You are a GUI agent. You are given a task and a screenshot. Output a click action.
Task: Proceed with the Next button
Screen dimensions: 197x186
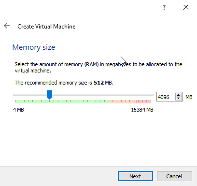pos(135,176)
